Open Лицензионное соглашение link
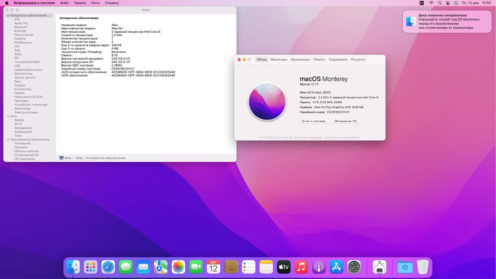Image resolution: width=496 pixels, height=279 pixels. [341, 138]
